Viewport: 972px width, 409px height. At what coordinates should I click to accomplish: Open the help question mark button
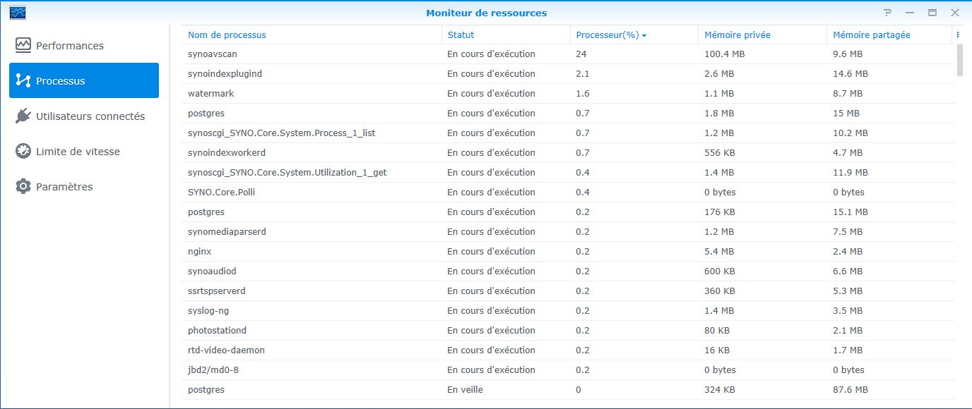(x=888, y=13)
